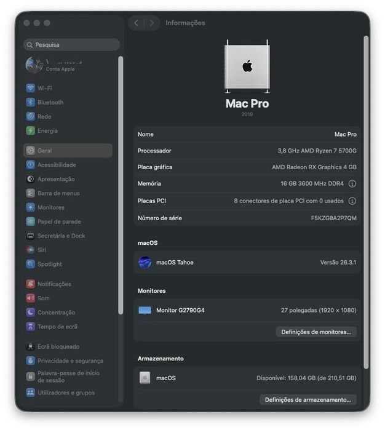Click 8 conectores de placa PCI text

pyautogui.click(x=289, y=201)
